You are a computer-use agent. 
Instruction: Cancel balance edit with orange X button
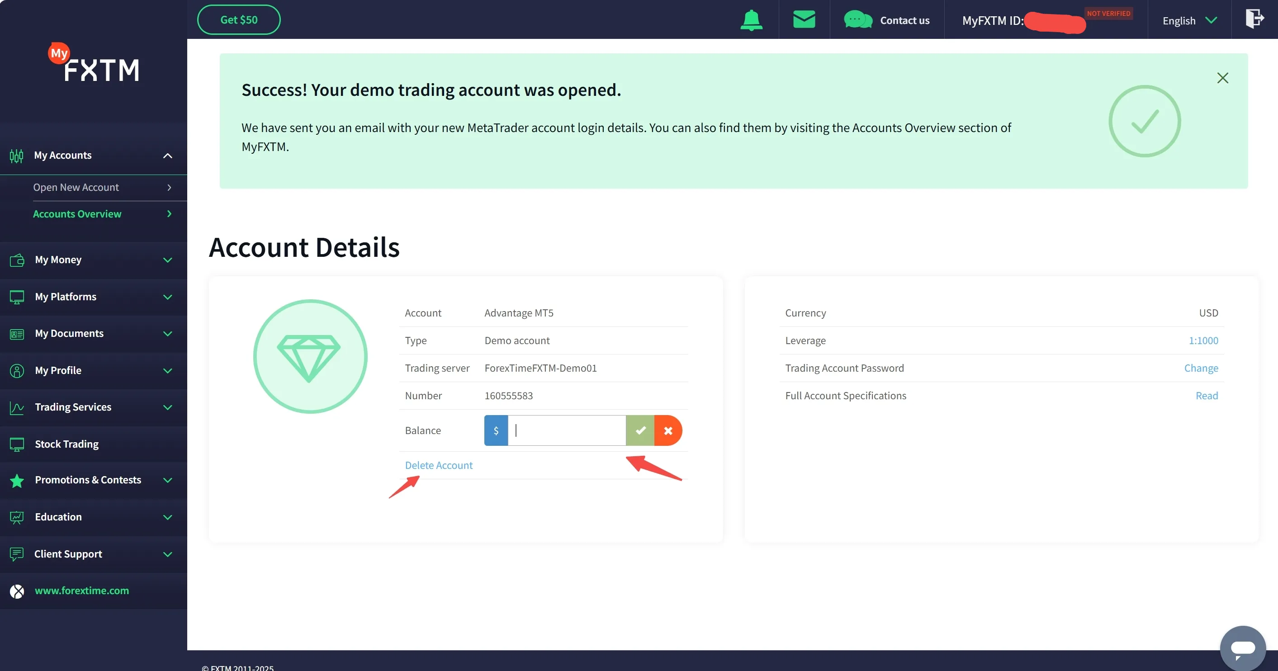point(668,430)
